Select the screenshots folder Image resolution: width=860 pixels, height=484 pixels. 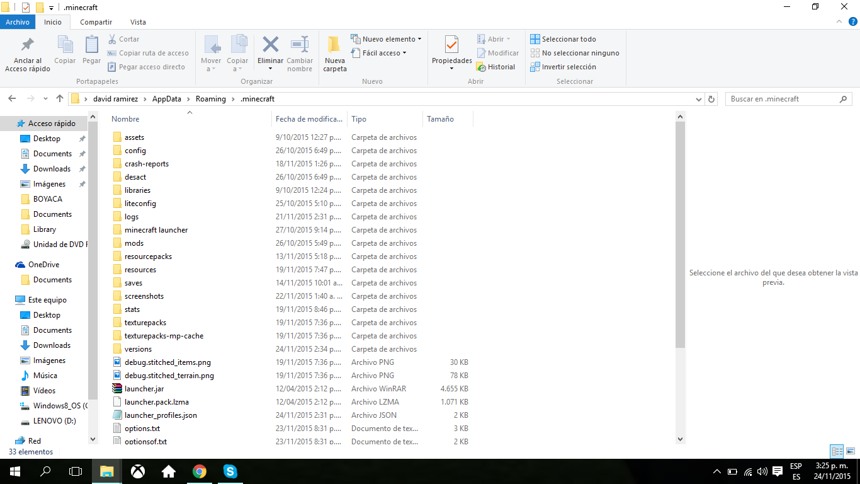tap(144, 296)
